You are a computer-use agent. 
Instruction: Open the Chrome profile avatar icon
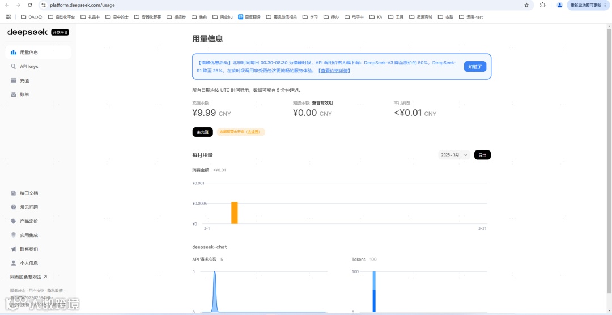[560, 5]
